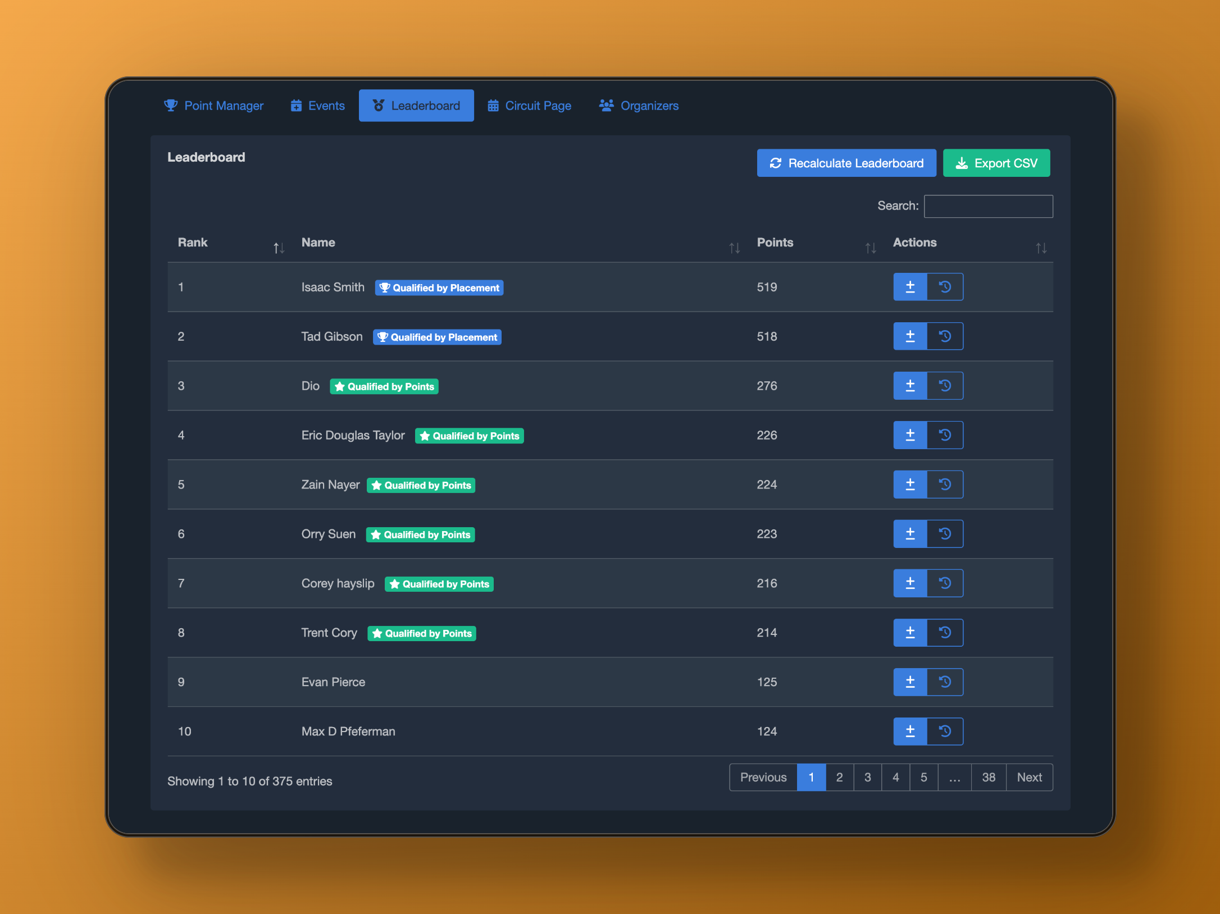The image size is (1220, 914).
Task: Jump to last page 38
Action: [988, 778]
